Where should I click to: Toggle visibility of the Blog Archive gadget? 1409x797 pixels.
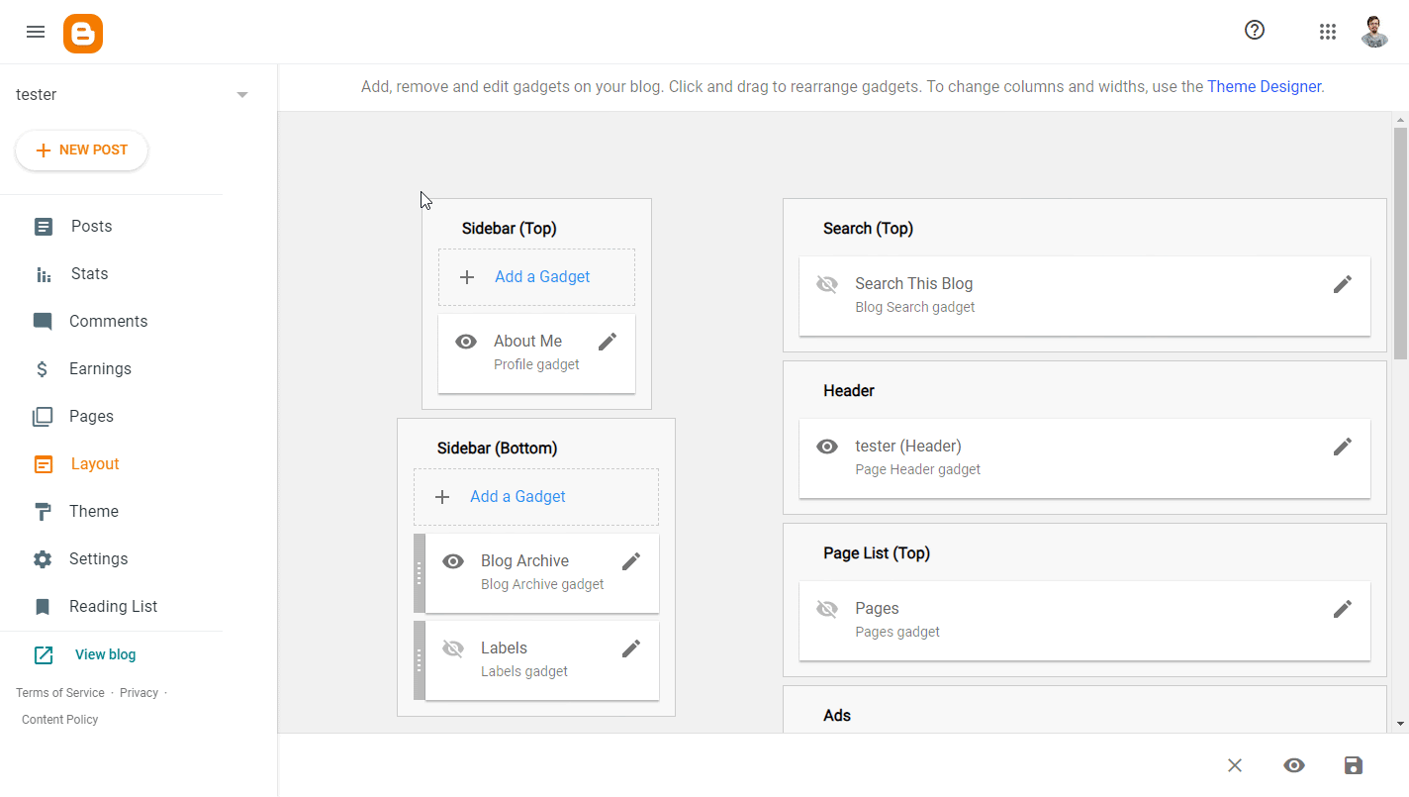(x=452, y=560)
